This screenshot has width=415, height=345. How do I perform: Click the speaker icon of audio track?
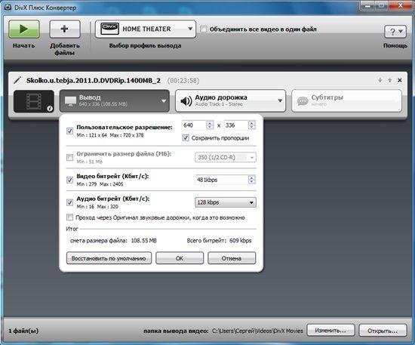pos(186,101)
